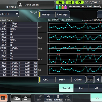This screenshot has width=102, height=102.
Task: Click the 19.06 data value
Action: point(3,48)
